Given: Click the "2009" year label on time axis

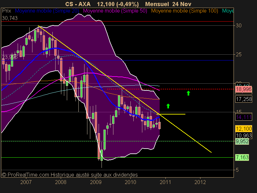Looking at the screenshot, I should point(96,182).
